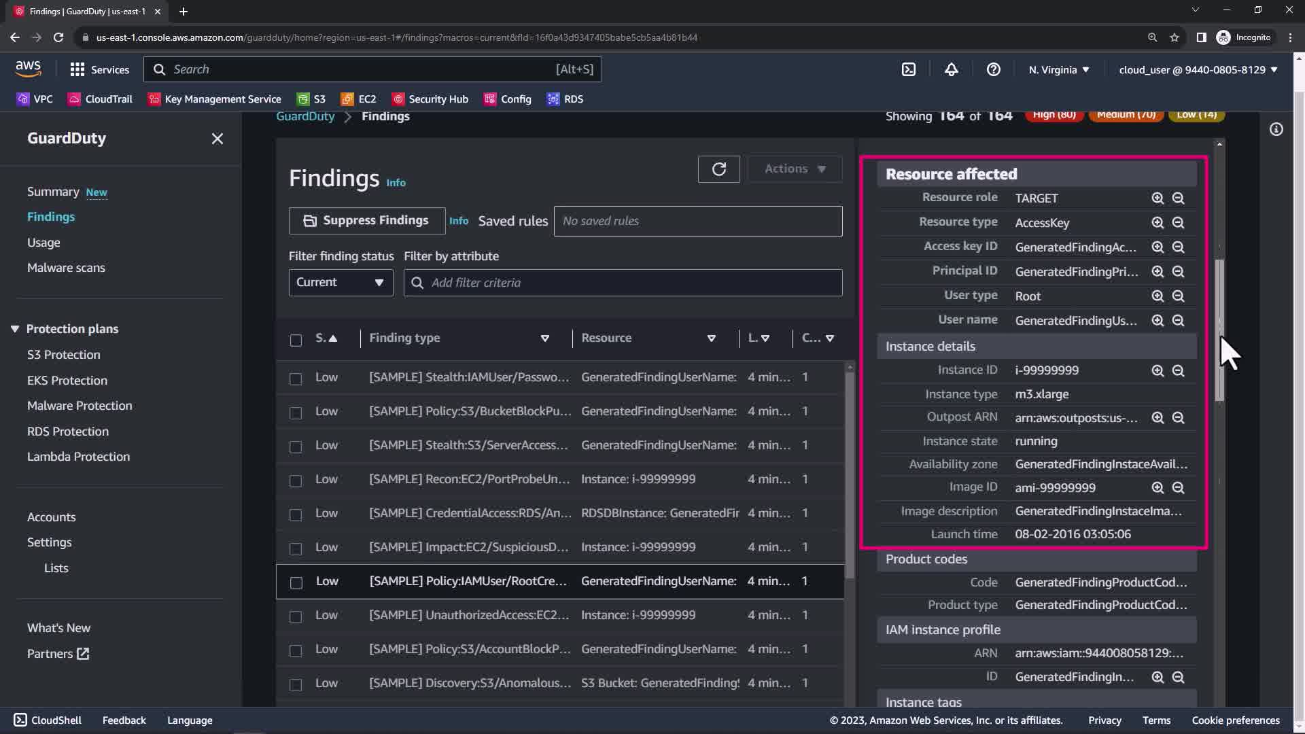Check the select-all findings checkbox
The height and width of the screenshot is (734, 1305).
pos(296,340)
